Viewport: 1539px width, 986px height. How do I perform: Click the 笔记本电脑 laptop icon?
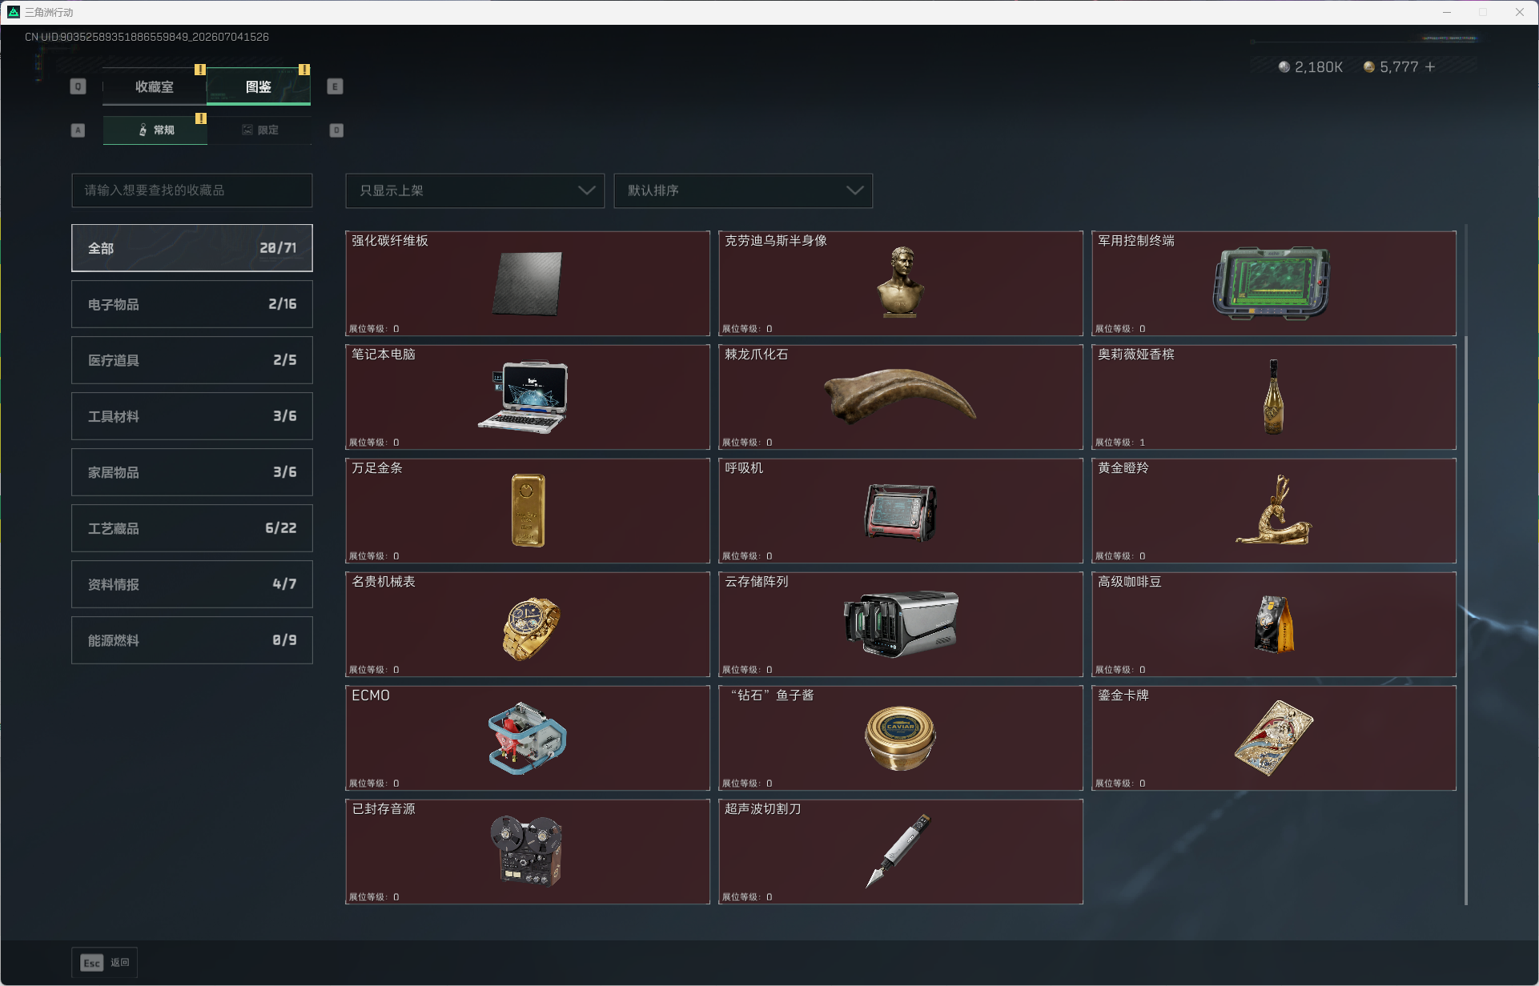(x=524, y=397)
